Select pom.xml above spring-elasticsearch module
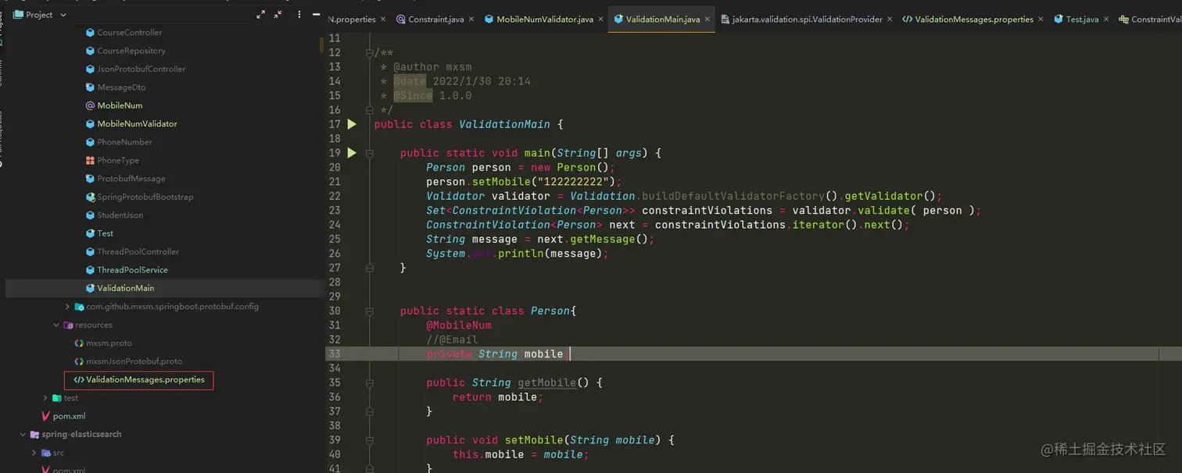This screenshot has width=1182, height=473. [x=69, y=416]
